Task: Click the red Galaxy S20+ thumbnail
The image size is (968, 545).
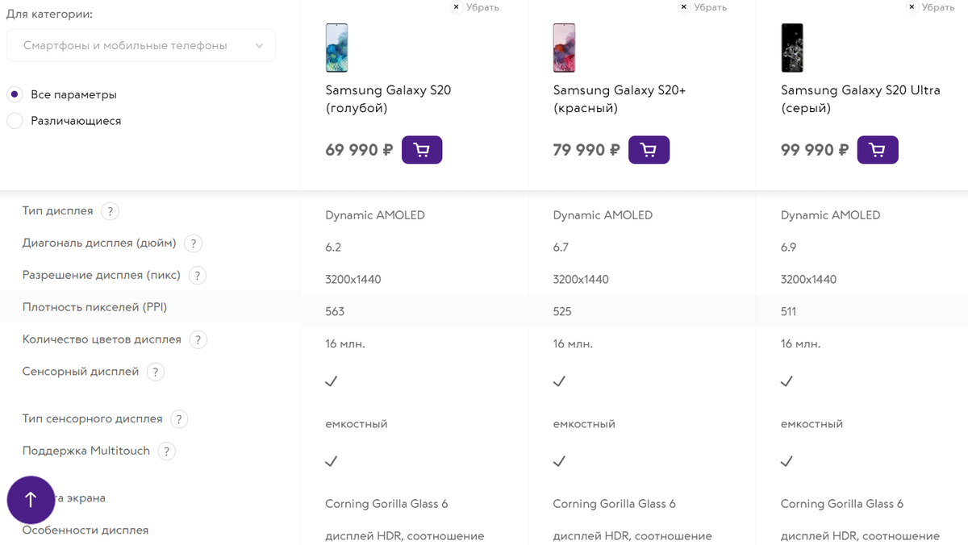Action: pos(564,48)
